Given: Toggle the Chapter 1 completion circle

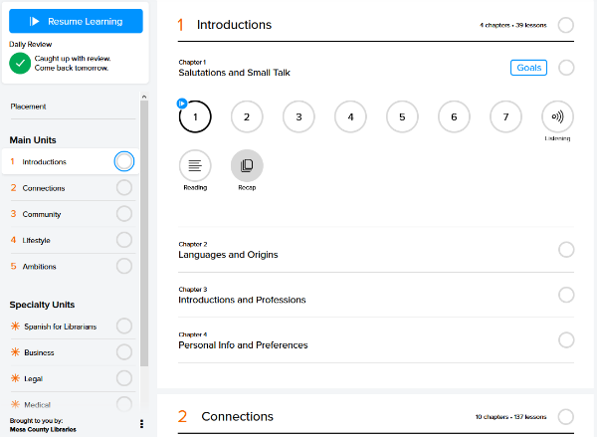Looking at the screenshot, I should pos(566,68).
